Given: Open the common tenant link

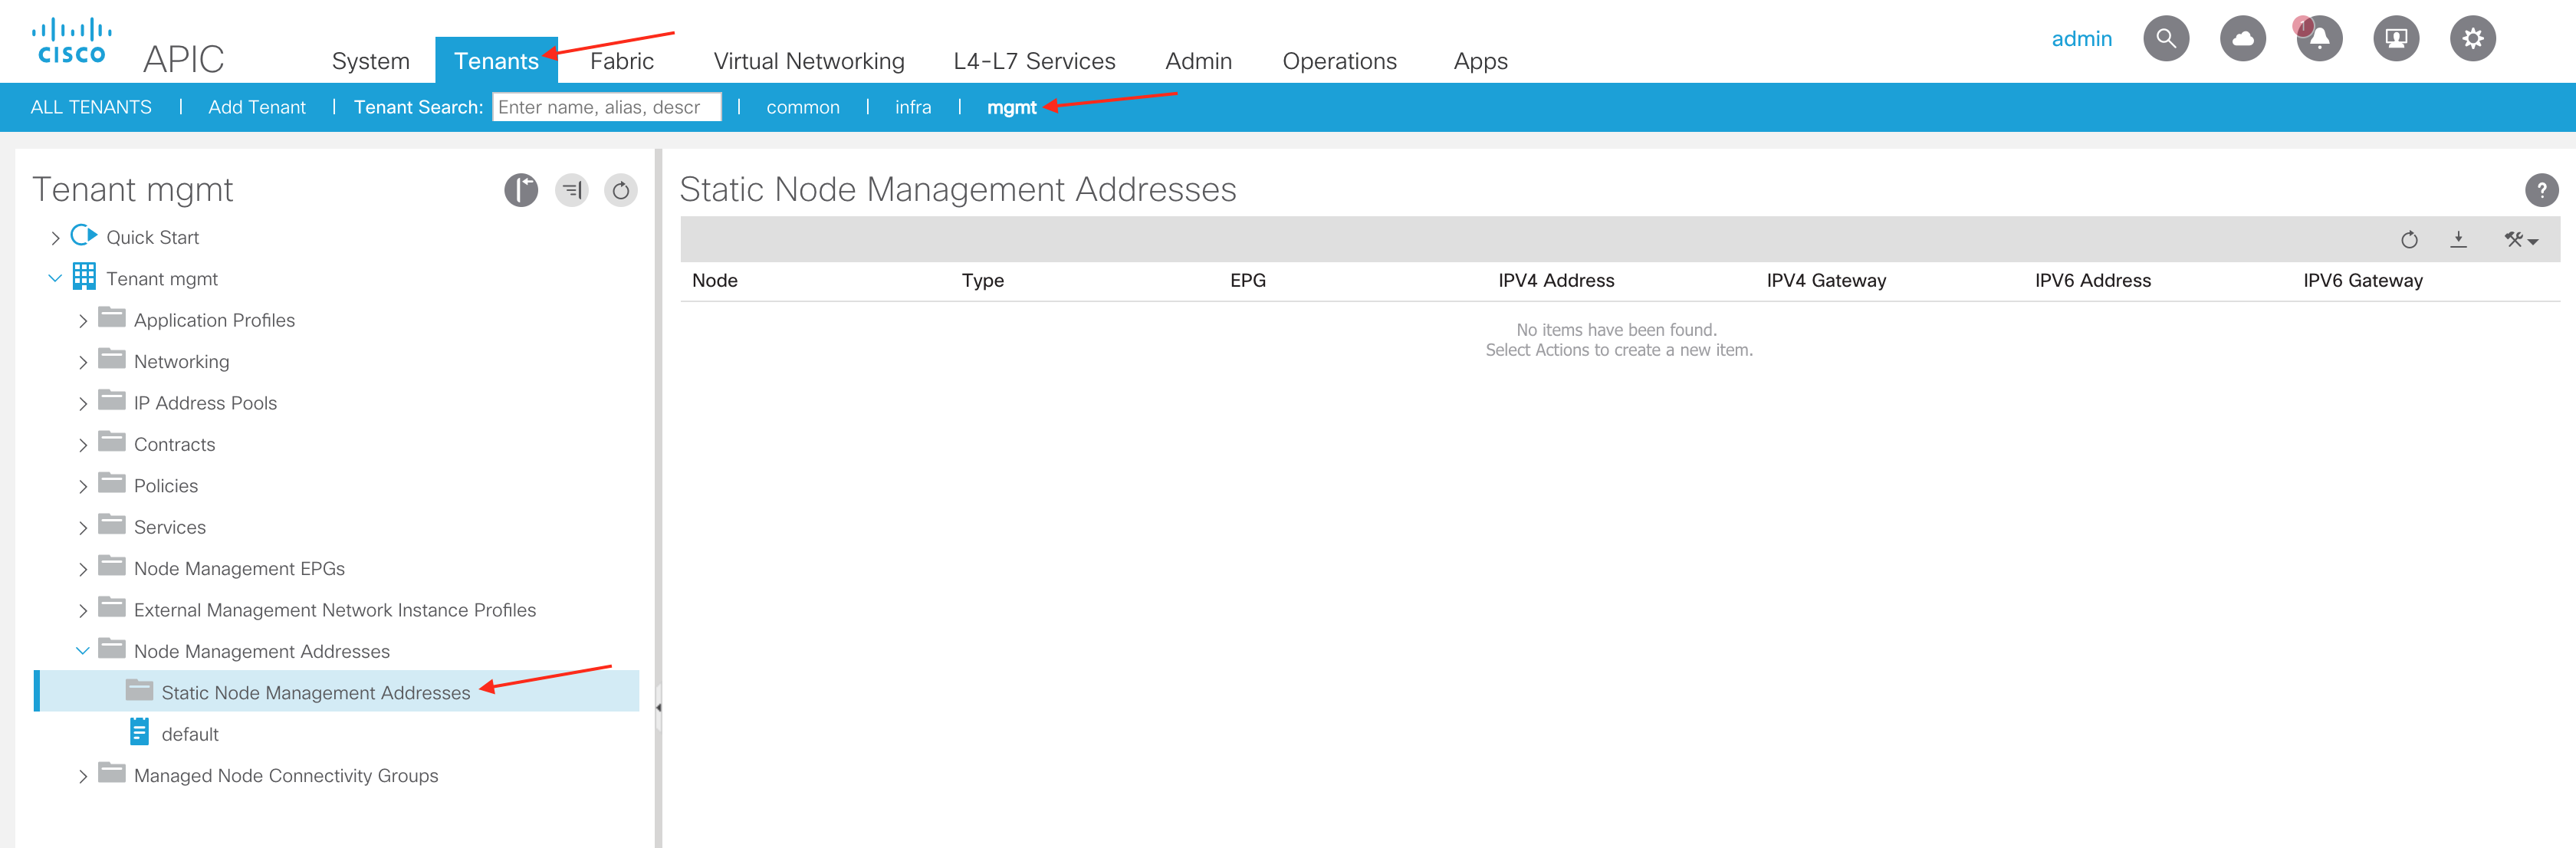Looking at the screenshot, I should pyautogui.click(x=802, y=107).
